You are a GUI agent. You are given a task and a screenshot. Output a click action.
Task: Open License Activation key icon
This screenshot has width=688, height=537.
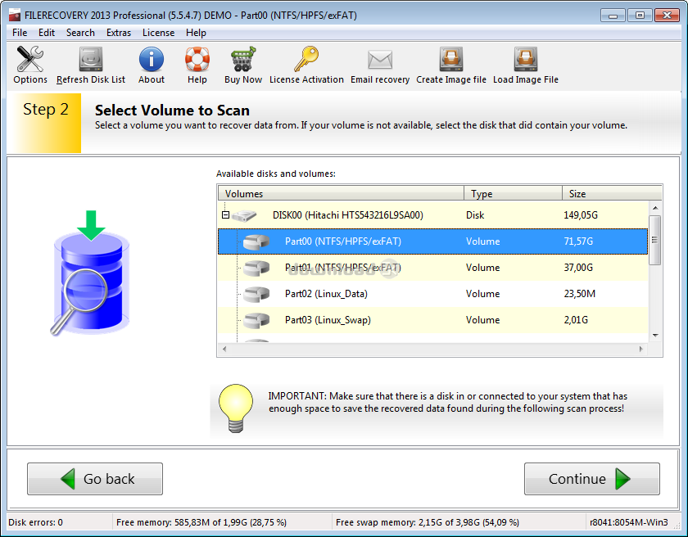(306, 60)
